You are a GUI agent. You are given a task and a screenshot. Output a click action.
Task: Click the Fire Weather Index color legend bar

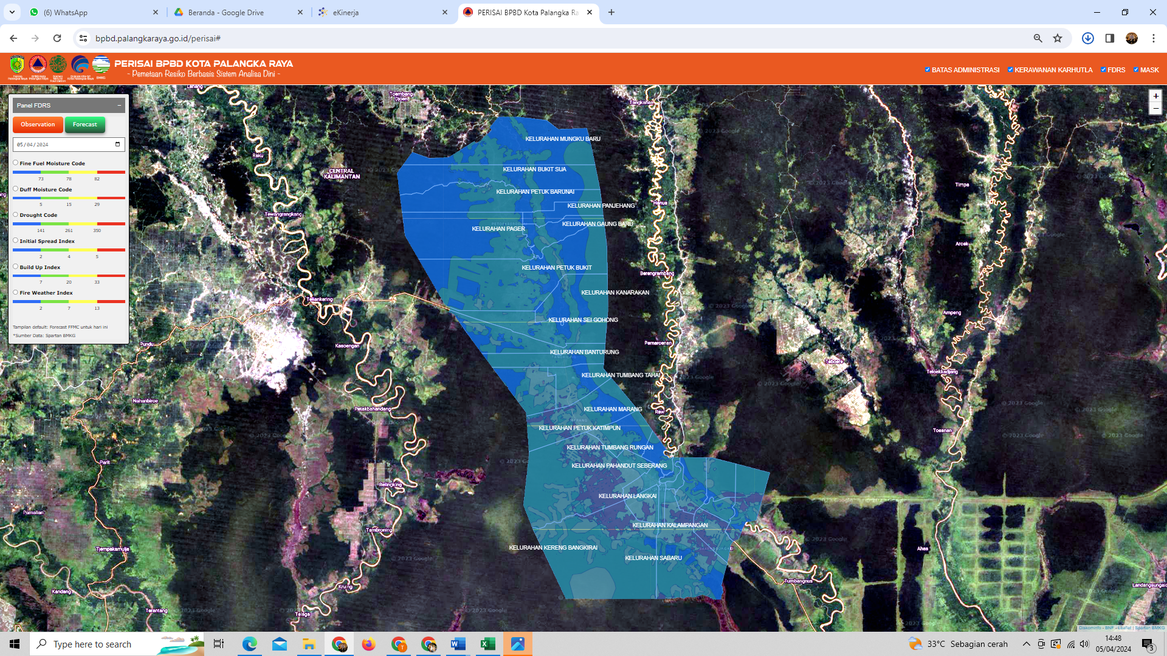click(x=69, y=301)
